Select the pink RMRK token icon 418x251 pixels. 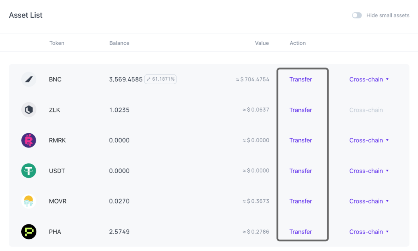pyautogui.click(x=29, y=140)
